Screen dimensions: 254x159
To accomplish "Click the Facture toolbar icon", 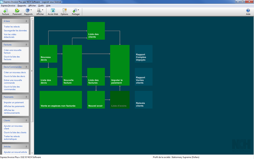I will point(5,12).
